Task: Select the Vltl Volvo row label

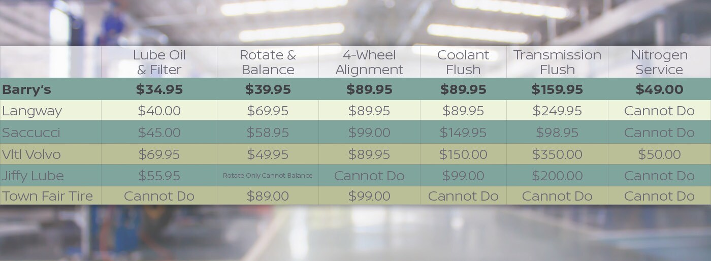Action: point(31,154)
